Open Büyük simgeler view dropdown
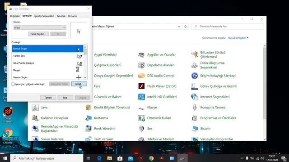This screenshot has width=289, height=162. pos(238,38)
